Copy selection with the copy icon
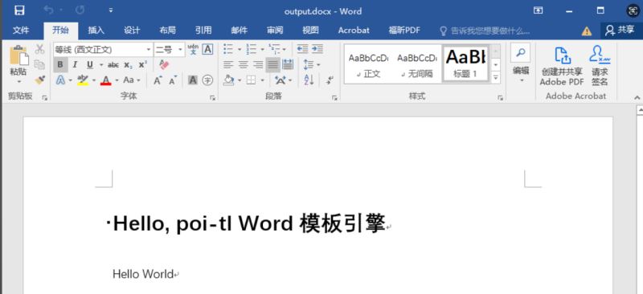Screen dimensions: 643x294 pos(39,64)
